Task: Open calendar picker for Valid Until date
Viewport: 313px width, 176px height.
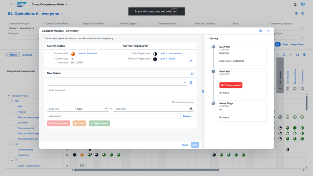Action: (x=191, y=109)
